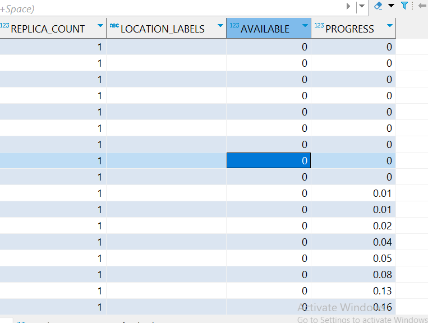
Task: Open dropdown next to the eraser icon
Action: coord(391,6)
